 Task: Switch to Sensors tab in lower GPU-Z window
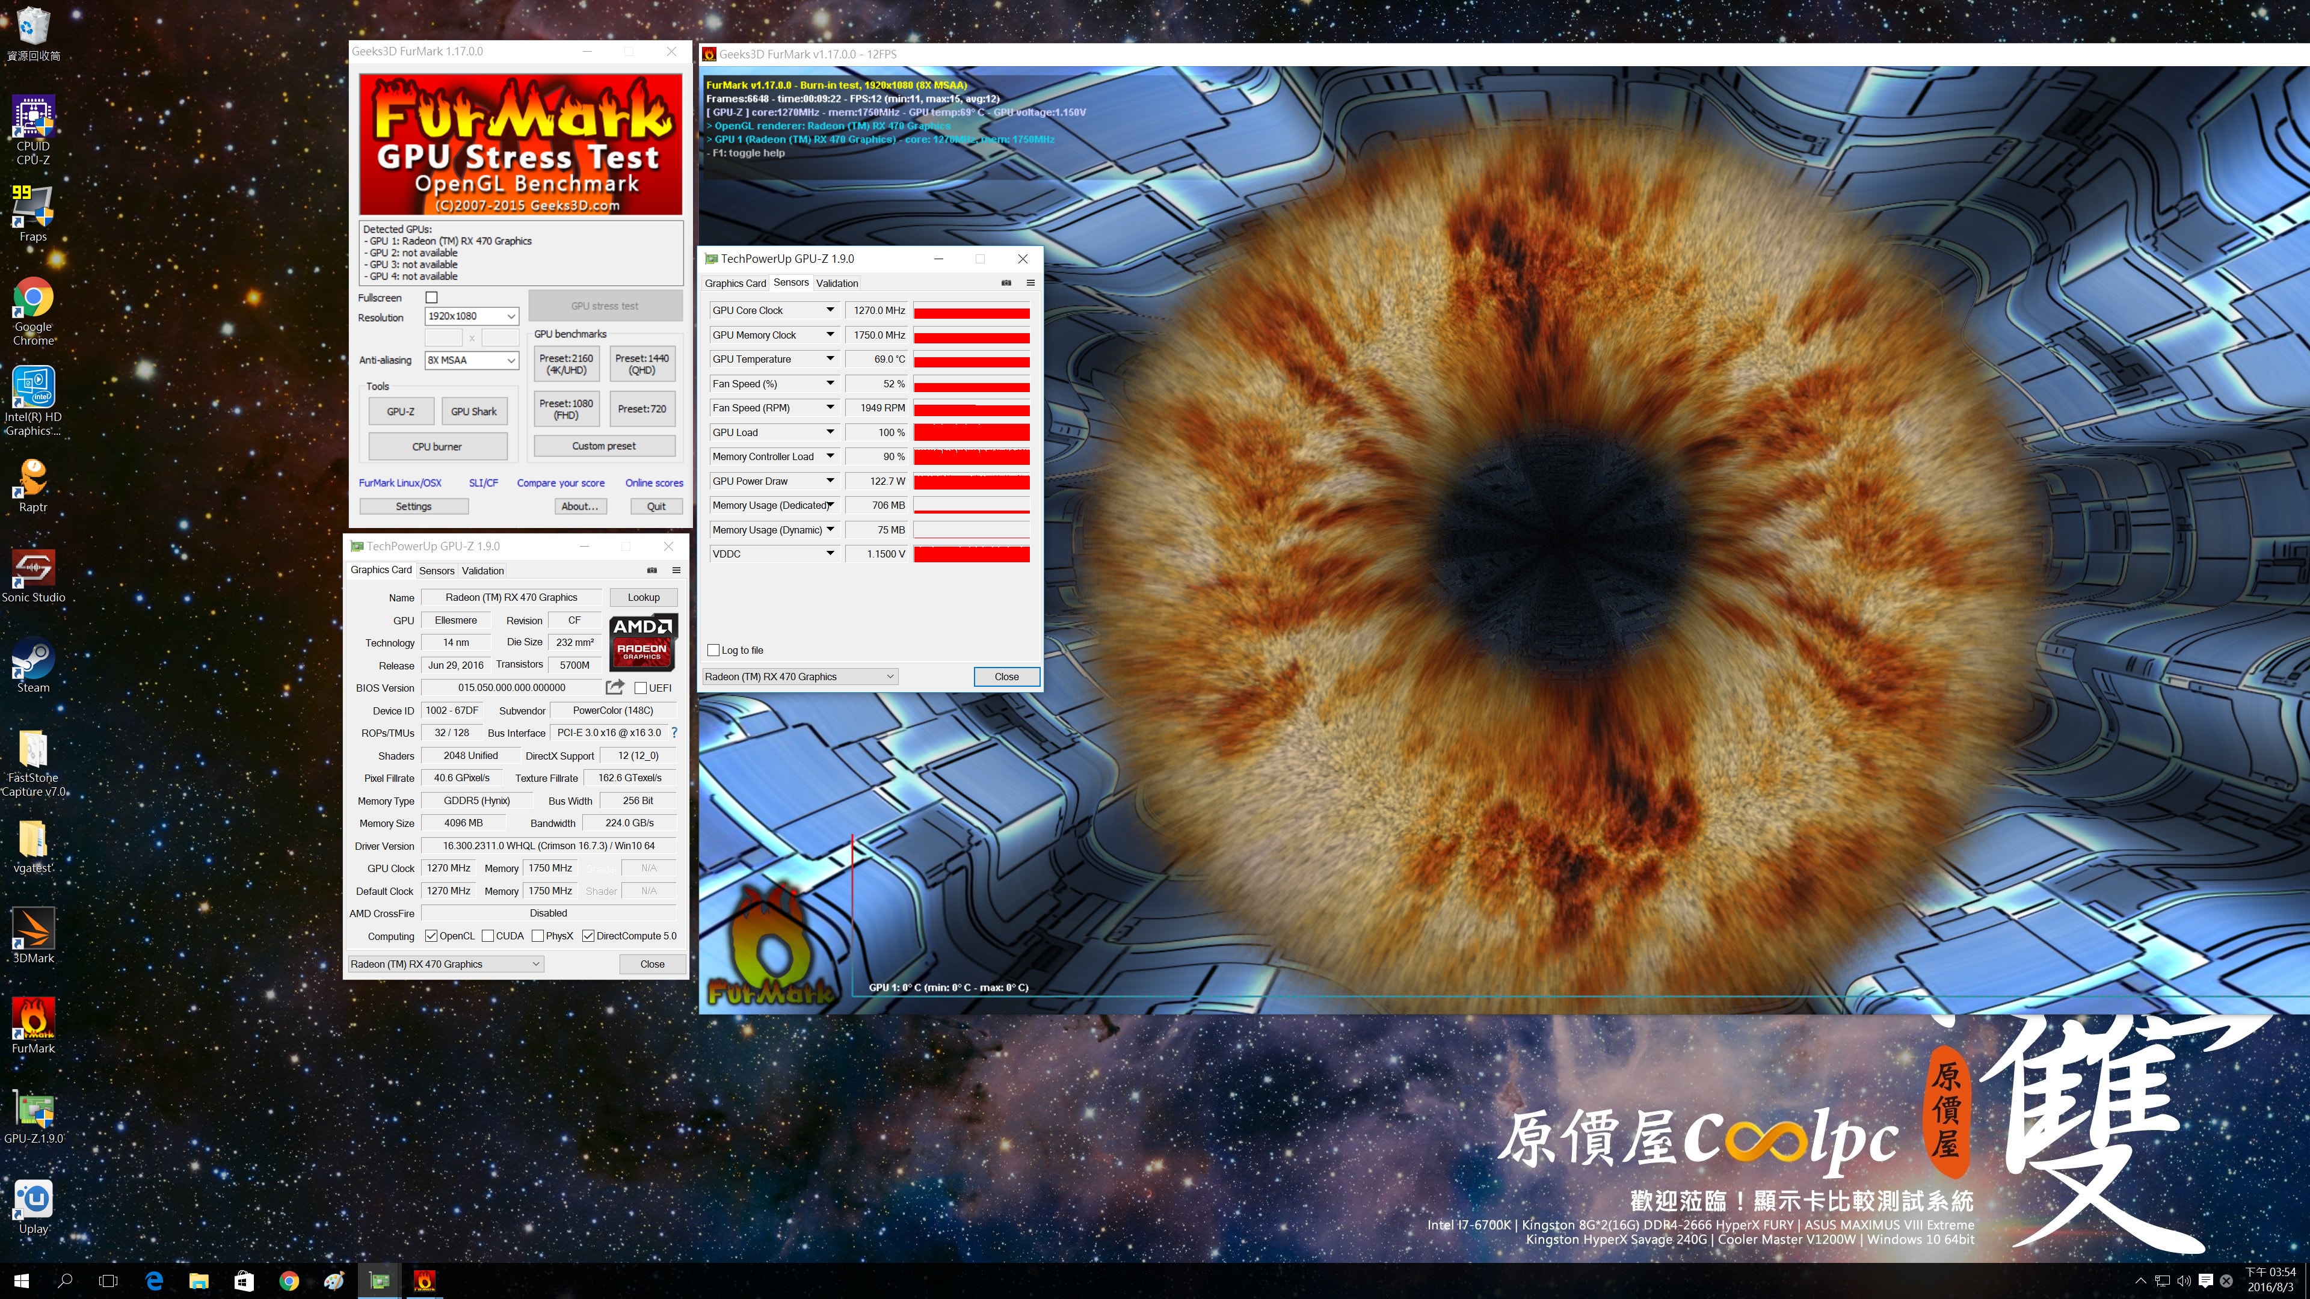click(437, 570)
